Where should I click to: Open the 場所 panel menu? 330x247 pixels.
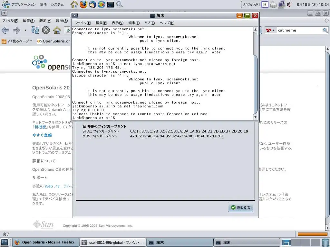pyautogui.click(x=44, y=5)
